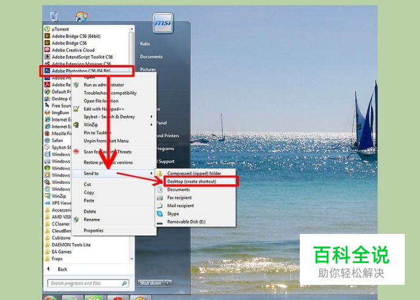The width and height of the screenshot is (420, 300).
Task: Open Pictures in the Start menu right pane
Action: pos(148,69)
